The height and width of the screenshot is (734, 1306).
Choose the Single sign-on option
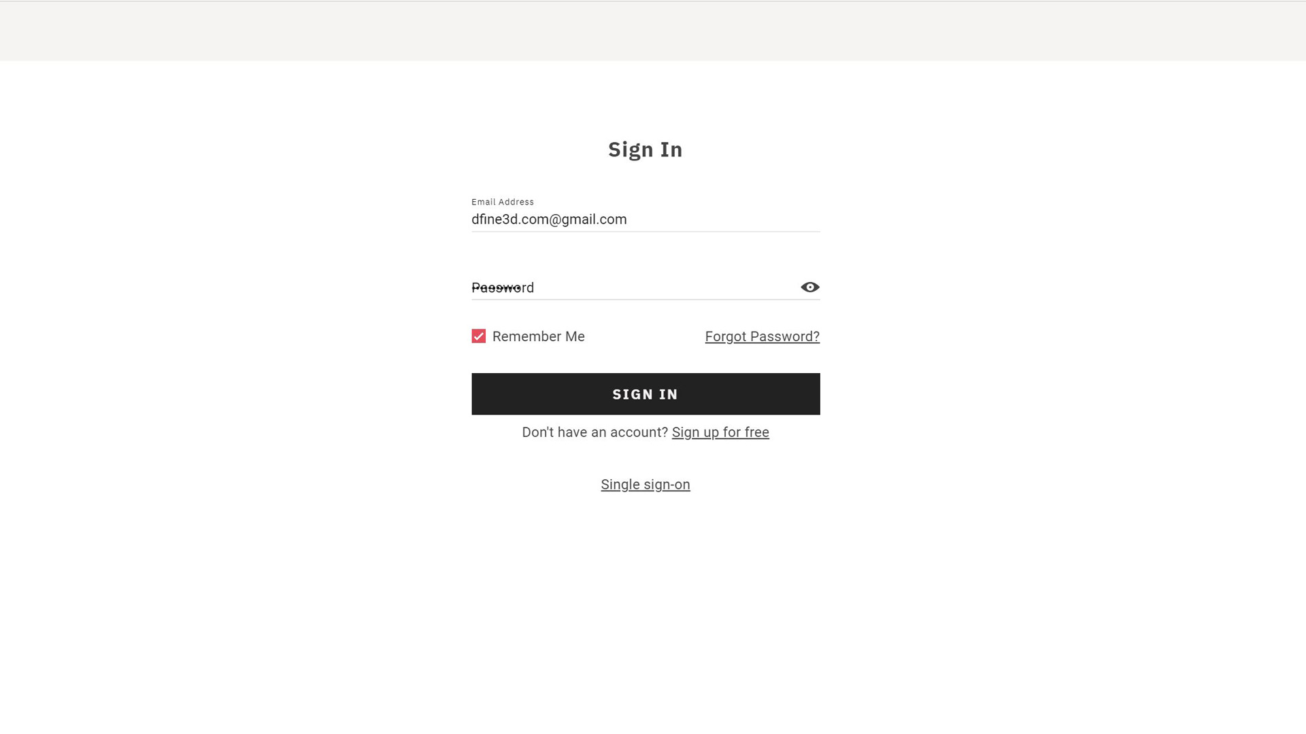(646, 485)
